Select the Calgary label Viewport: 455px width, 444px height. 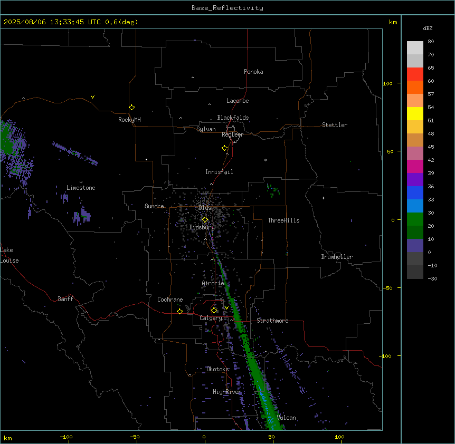pyautogui.click(x=211, y=318)
